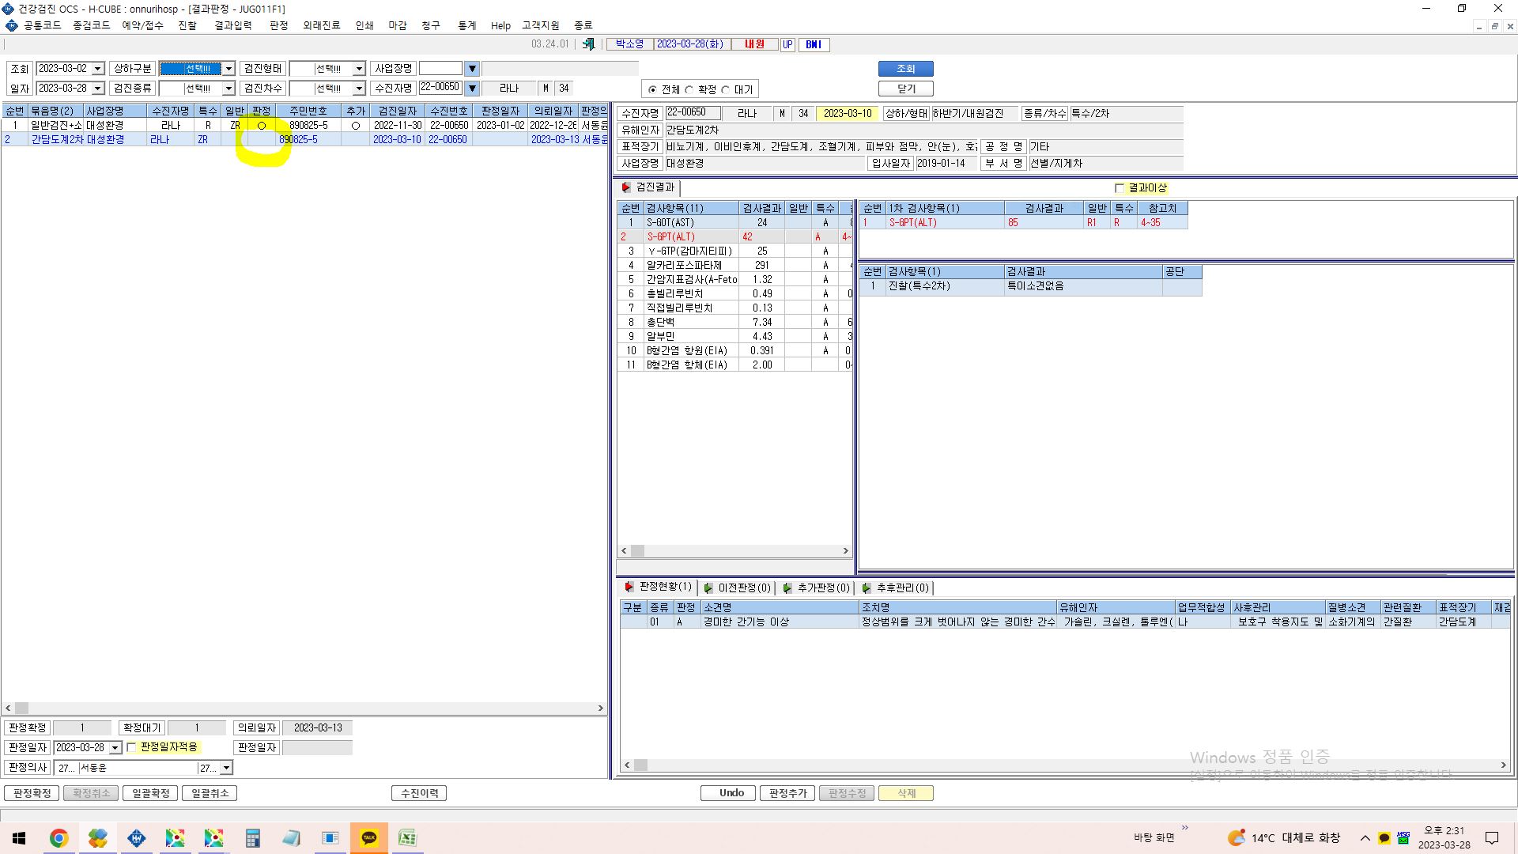Click the 검진결과 panel icon
The image size is (1518, 854).
pyautogui.click(x=626, y=187)
